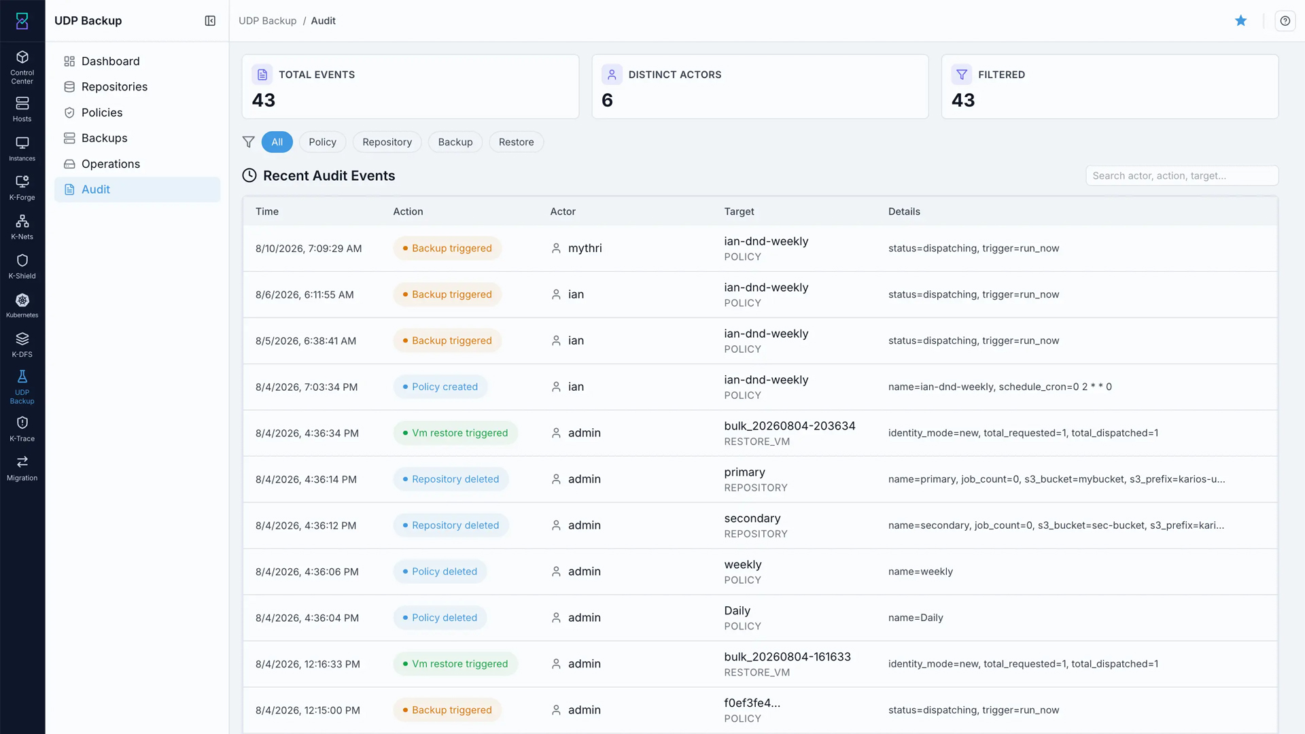Click the filter funnel icon beside All
Screen dimensions: 1305x734
248,142
